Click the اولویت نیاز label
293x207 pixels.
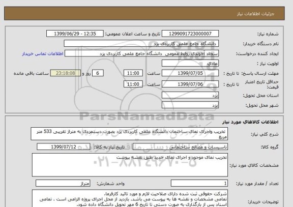[268, 64]
